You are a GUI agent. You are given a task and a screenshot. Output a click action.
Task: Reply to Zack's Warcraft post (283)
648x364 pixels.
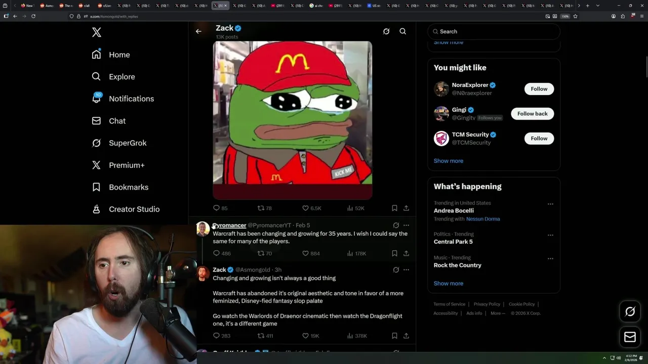(222, 336)
